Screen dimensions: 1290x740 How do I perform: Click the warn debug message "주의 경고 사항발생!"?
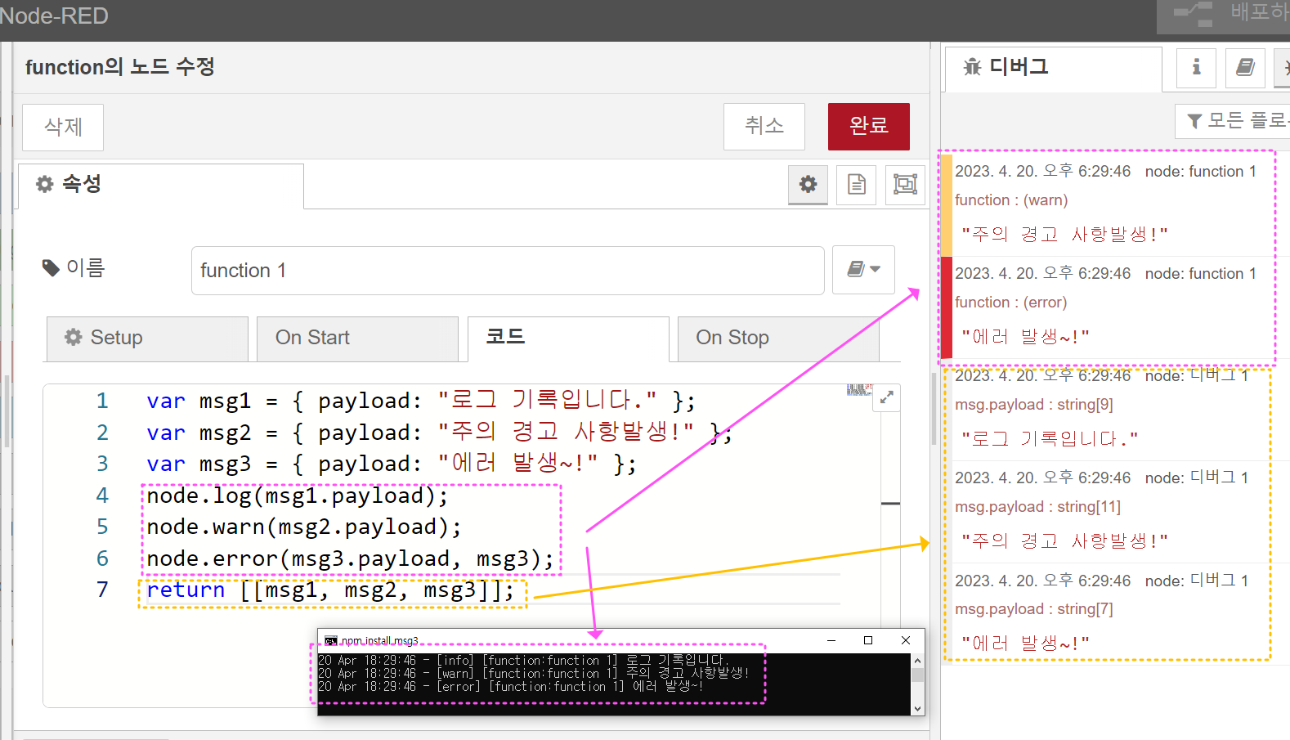click(1064, 234)
